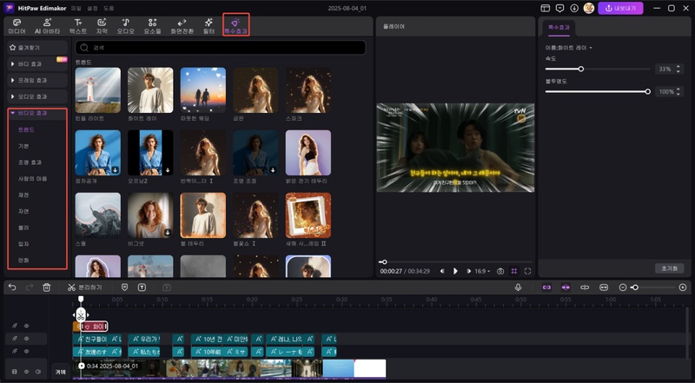Image resolution: width=695 pixels, height=383 pixels.
Task: Split the clip using scissors 분리하기 tool
Action: 84,287
